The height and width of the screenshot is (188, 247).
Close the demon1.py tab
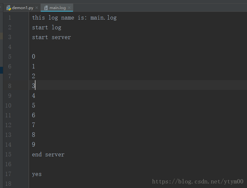[x=37, y=8]
